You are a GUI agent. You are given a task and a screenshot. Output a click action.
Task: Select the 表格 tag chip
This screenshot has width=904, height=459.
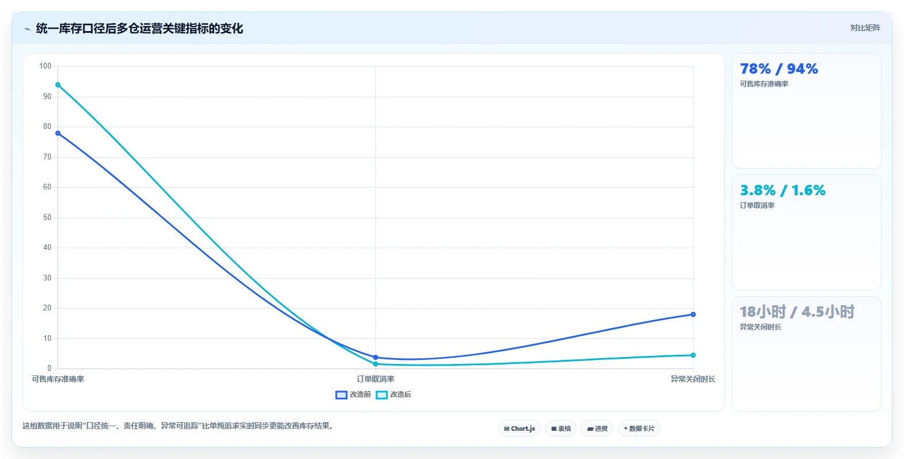tap(561, 428)
